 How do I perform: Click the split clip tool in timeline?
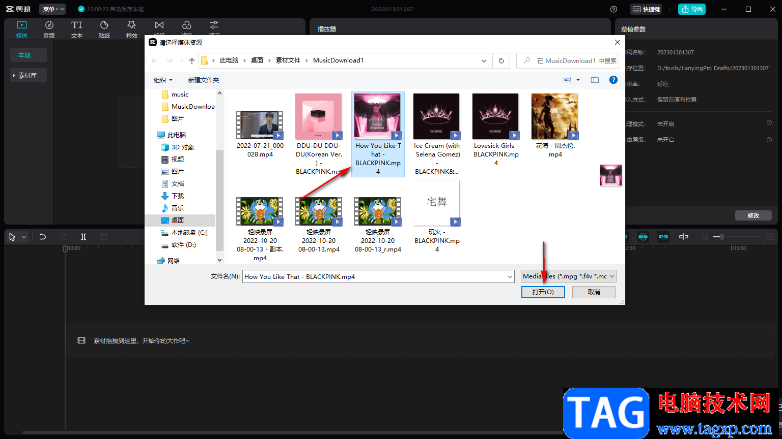click(83, 237)
